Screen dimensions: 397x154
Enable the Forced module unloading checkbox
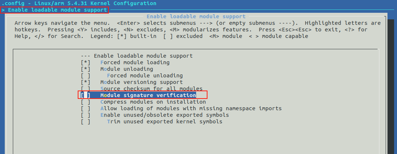click(85, 76)
